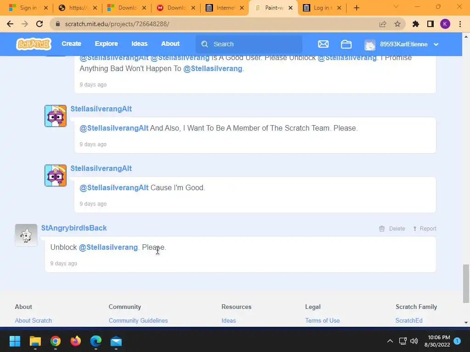Open the notification badge in taskbar

tap(457, 341)
